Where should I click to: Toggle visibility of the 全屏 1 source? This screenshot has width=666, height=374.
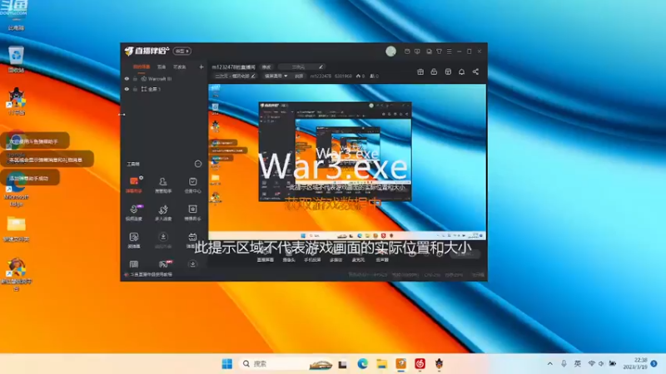127,89
